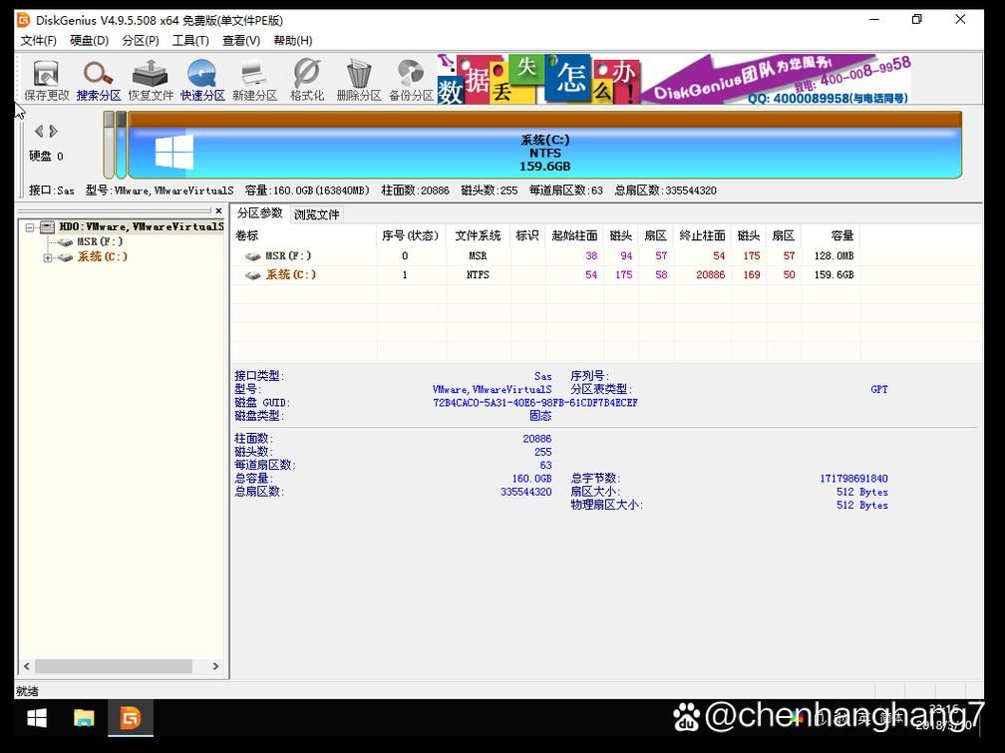Expand the 系统(C:) node in the disk tree

pyautogui.click(x=48, y=258)
